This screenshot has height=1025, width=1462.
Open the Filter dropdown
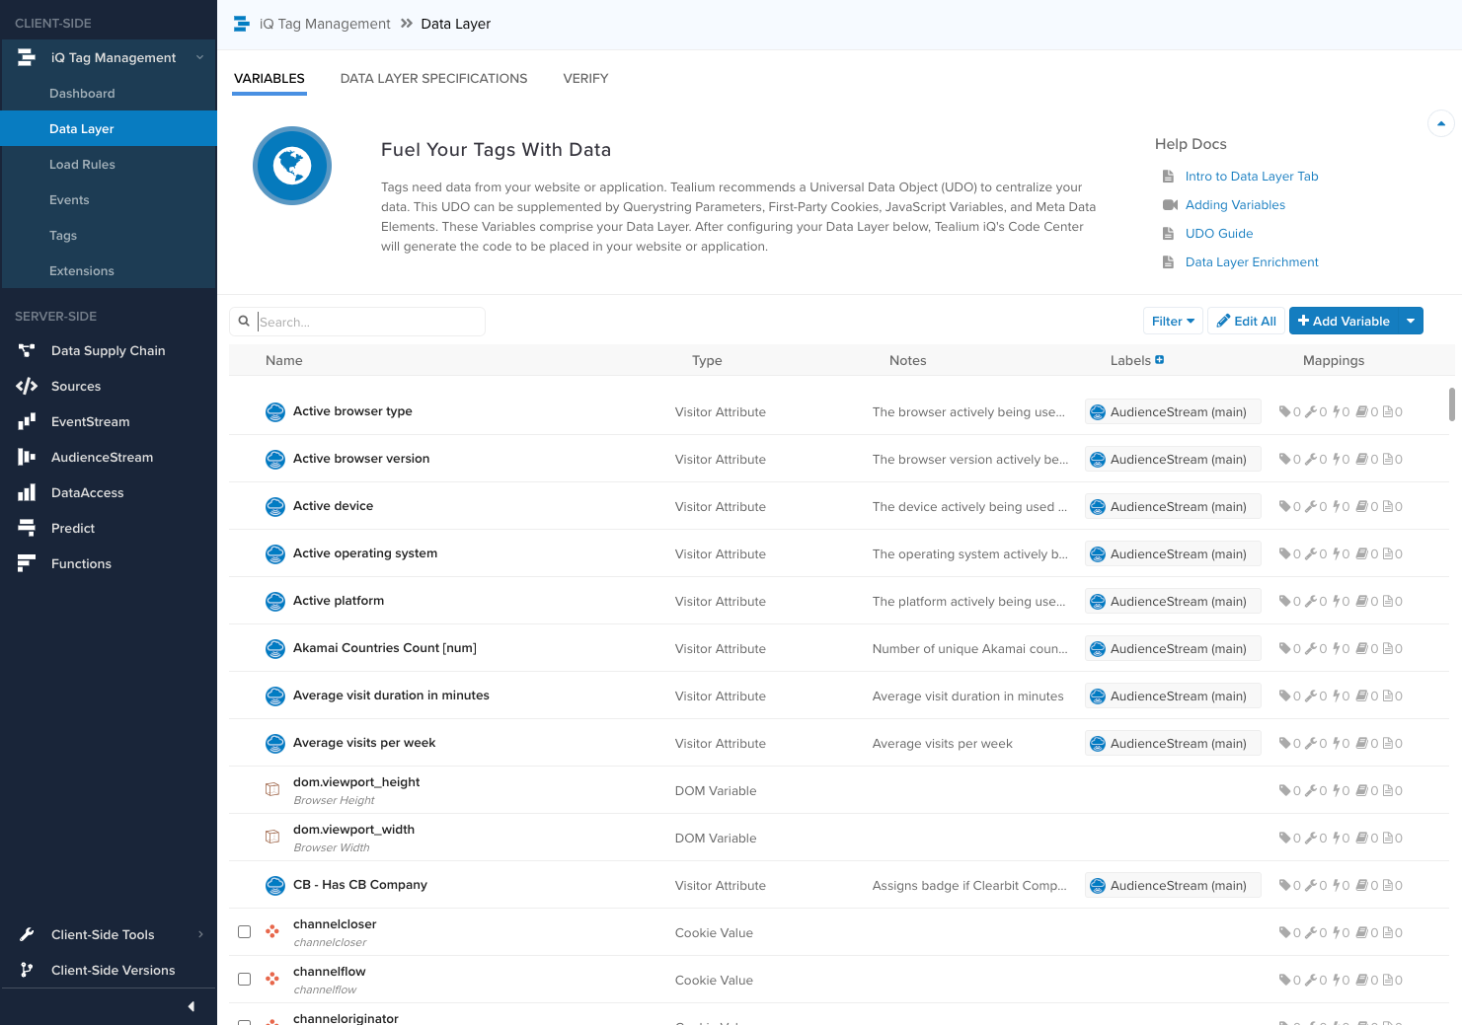1173,321
